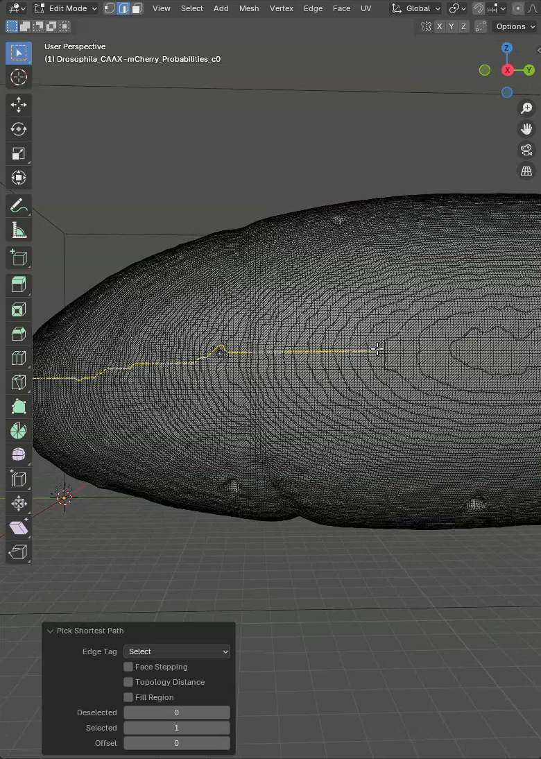Collapse the Pick Shortest Path panel
The height and width of the screenshot is (759, 541).
tap(50, 631)
